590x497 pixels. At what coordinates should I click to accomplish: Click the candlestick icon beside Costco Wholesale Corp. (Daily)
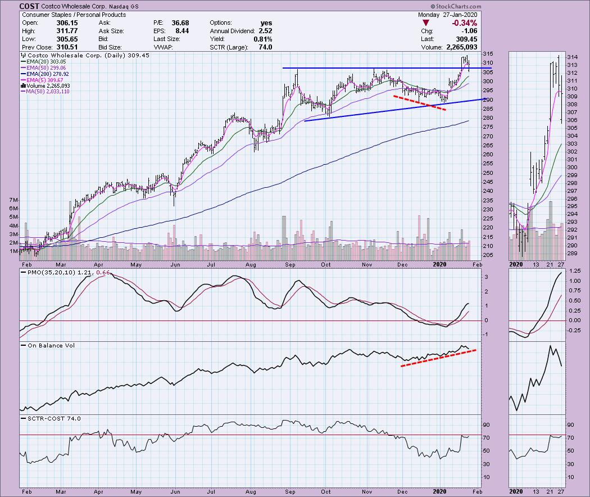coord(24,55)
